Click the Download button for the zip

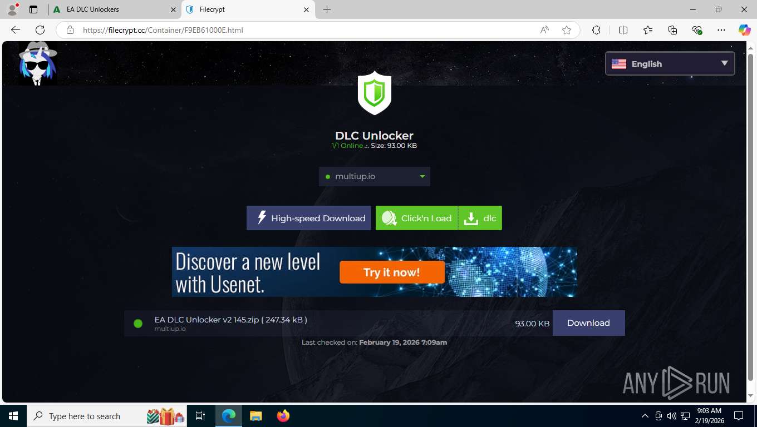[x=588, y=323]
